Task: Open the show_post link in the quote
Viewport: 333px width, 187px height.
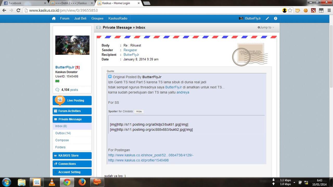Action: [151, 155]
